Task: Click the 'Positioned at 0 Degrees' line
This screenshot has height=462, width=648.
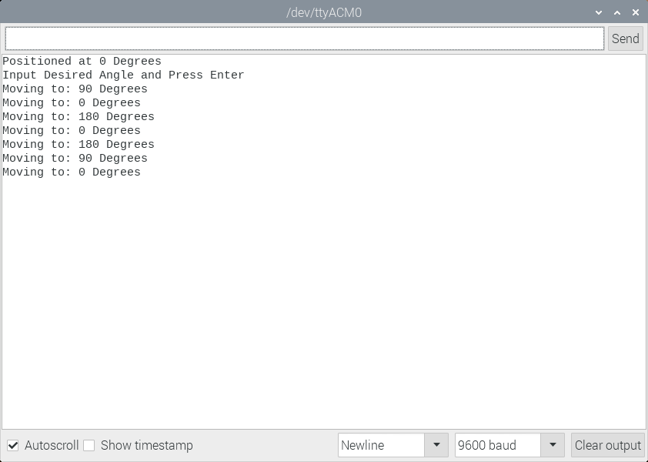Action: [x=82, y=61]
